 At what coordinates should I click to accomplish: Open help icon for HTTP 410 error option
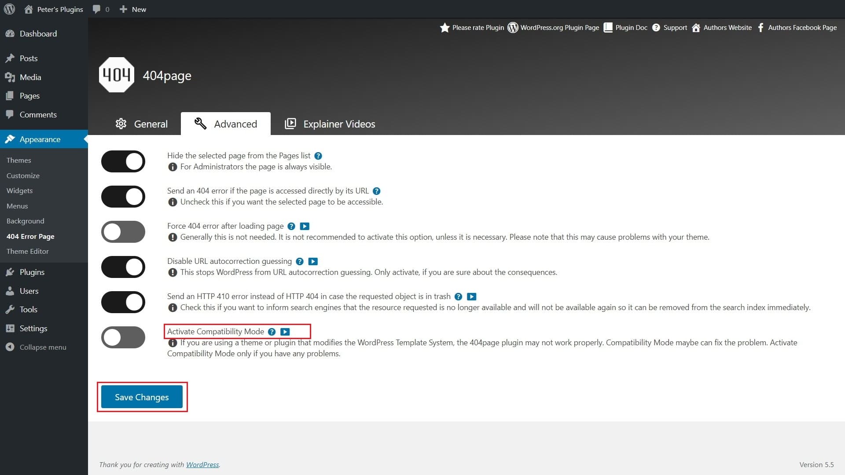click(458, 297)
